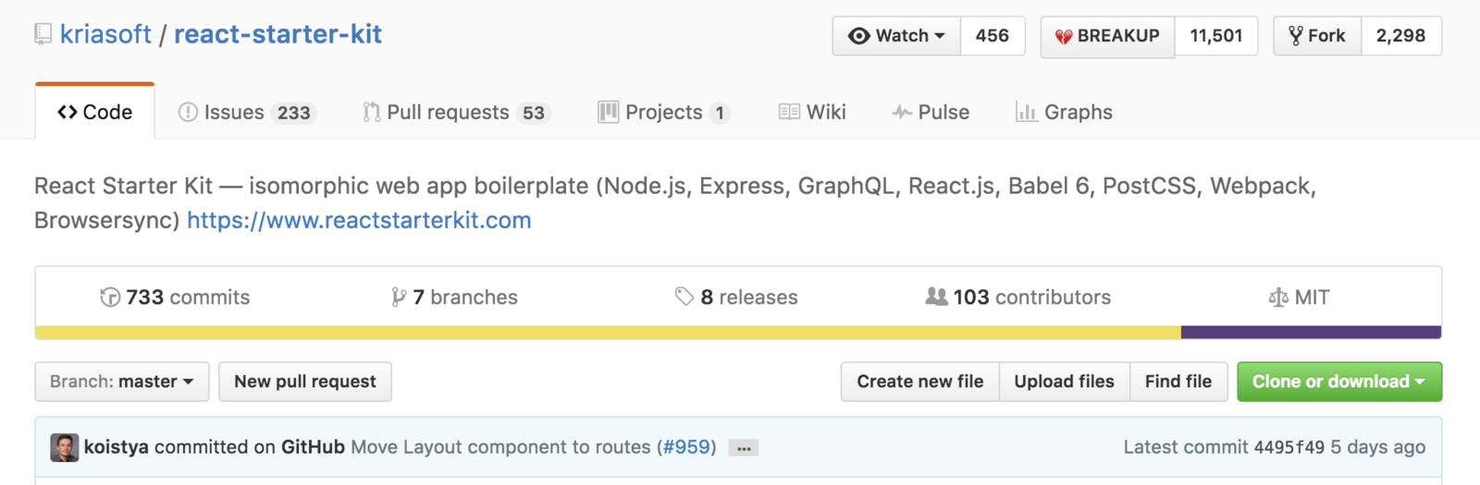Click the broken heart BREAKUP button
The image size is (1480, 485).
pyautogui.click(x=1107, y=36)
